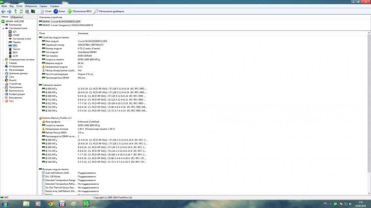This screenshot has width=371, height=208.
Task: Expand the Сервер tree node
Action: (x=3, y=63)
